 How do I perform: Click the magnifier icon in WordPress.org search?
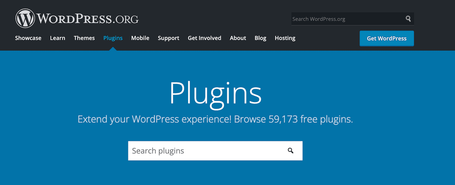tap(408, 18)
